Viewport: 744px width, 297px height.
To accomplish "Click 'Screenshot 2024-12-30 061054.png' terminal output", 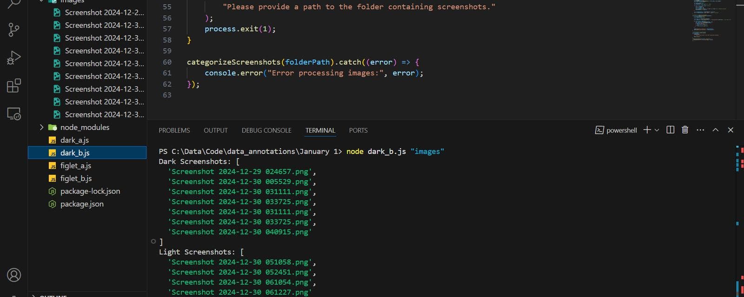I will coord(240,282).
